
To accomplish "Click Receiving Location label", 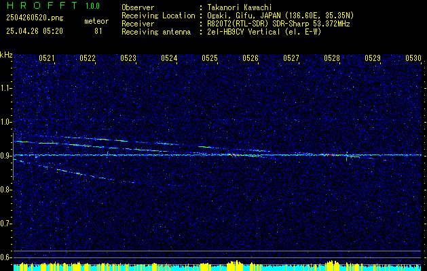I will point(158,16).
